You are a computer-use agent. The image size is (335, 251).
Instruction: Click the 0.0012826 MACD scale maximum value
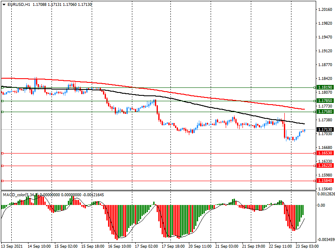[x=326, y=194]
